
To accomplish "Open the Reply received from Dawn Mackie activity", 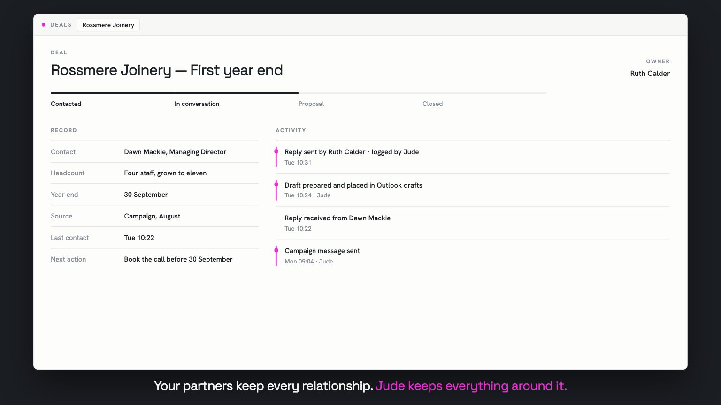I will pos(473,223).
